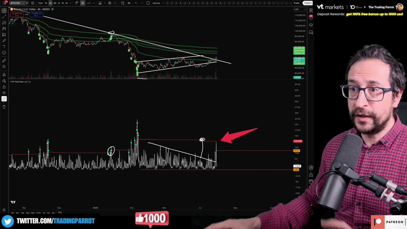This screenshot has height=229, width=407.
Task: Select the 6M date range
Action: point(33,213)
